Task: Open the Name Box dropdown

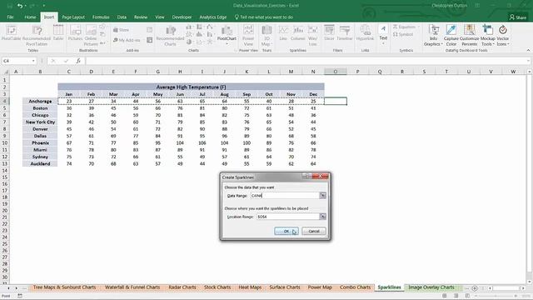Action: (33, 61)
